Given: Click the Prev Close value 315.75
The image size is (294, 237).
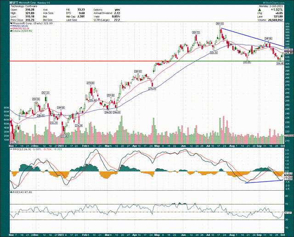Looking at the screenshot, I should [29, 20].
